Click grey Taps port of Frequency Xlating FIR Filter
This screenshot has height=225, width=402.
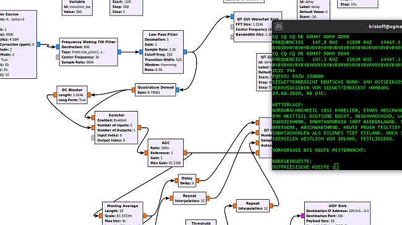tap(58, 57)
